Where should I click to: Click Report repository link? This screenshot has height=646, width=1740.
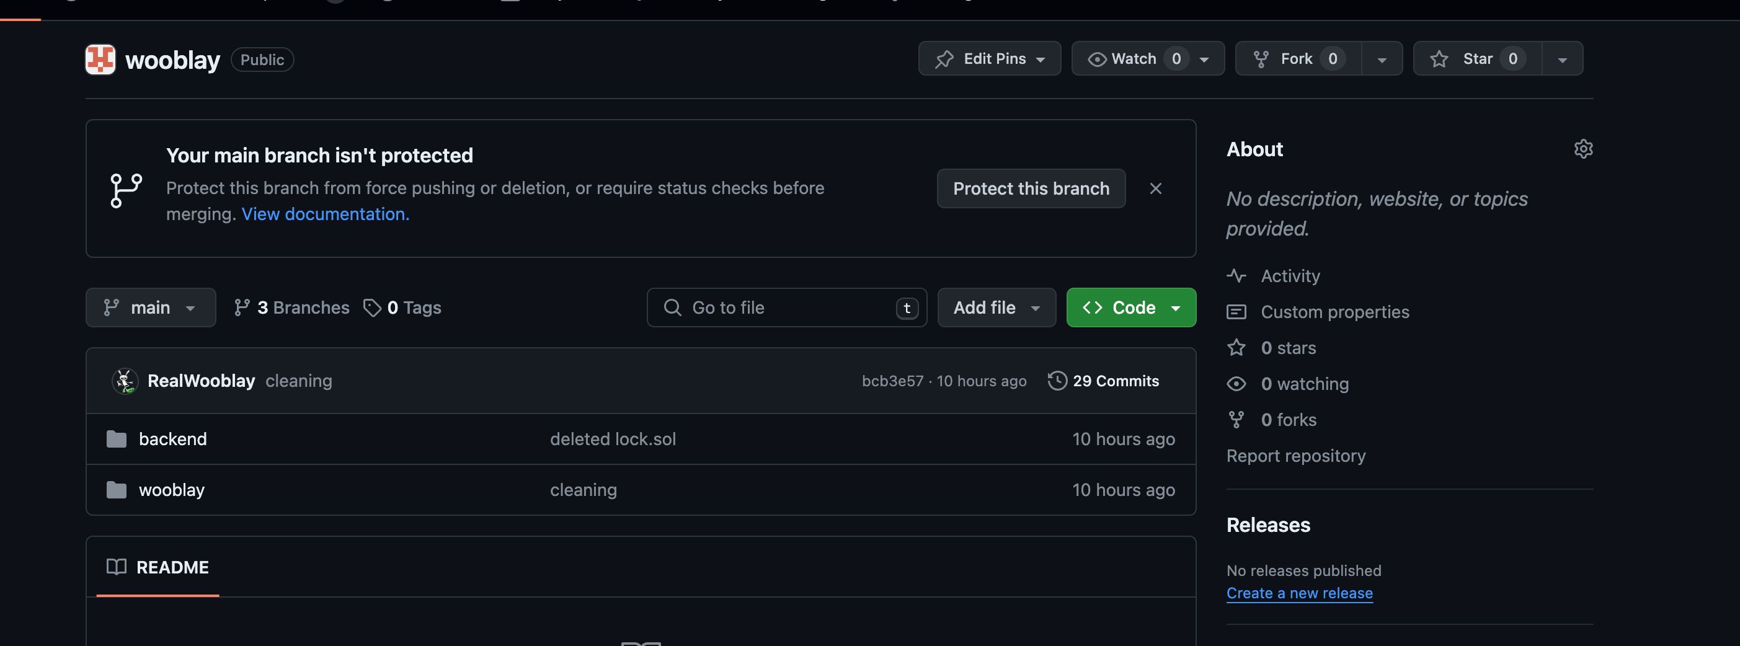(x=1295, y=456)
